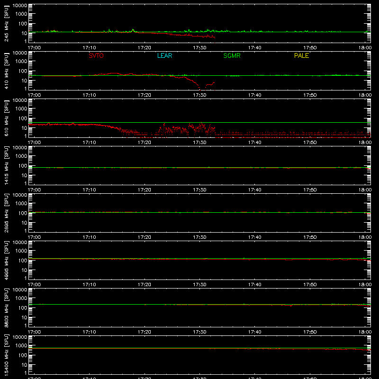
Task: Select the 610 MHz [SFU] axis title
Action: click(x=6, y=118)
